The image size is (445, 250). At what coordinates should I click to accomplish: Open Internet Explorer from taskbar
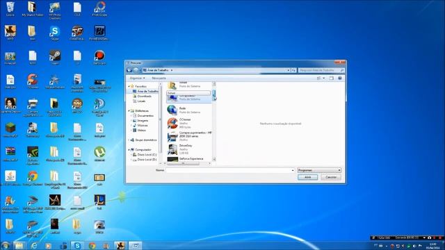pyautogui.click(x=34, y=246)
